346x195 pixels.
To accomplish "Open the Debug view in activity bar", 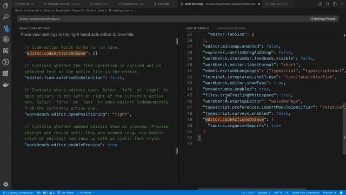I will 6,40.
